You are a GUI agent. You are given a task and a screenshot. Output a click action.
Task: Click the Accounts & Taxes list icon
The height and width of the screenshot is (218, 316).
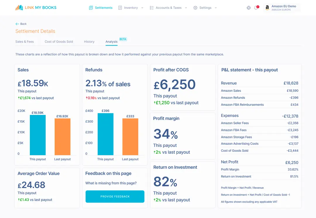tap(152, 8)
